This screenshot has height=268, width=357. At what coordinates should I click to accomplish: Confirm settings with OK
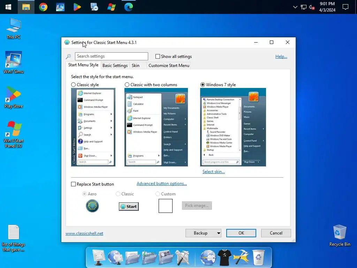[x=241, y=233]
